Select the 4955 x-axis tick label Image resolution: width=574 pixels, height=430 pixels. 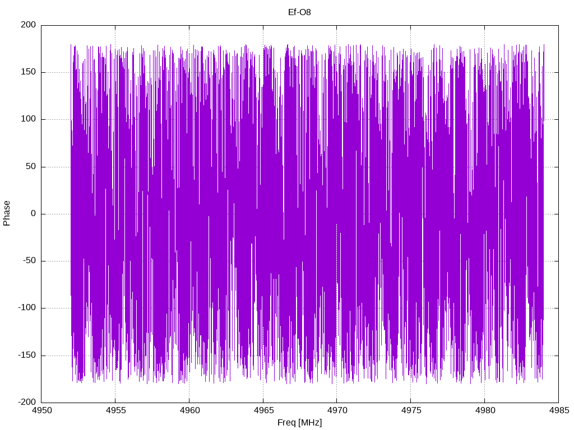[x=115, y=410]
